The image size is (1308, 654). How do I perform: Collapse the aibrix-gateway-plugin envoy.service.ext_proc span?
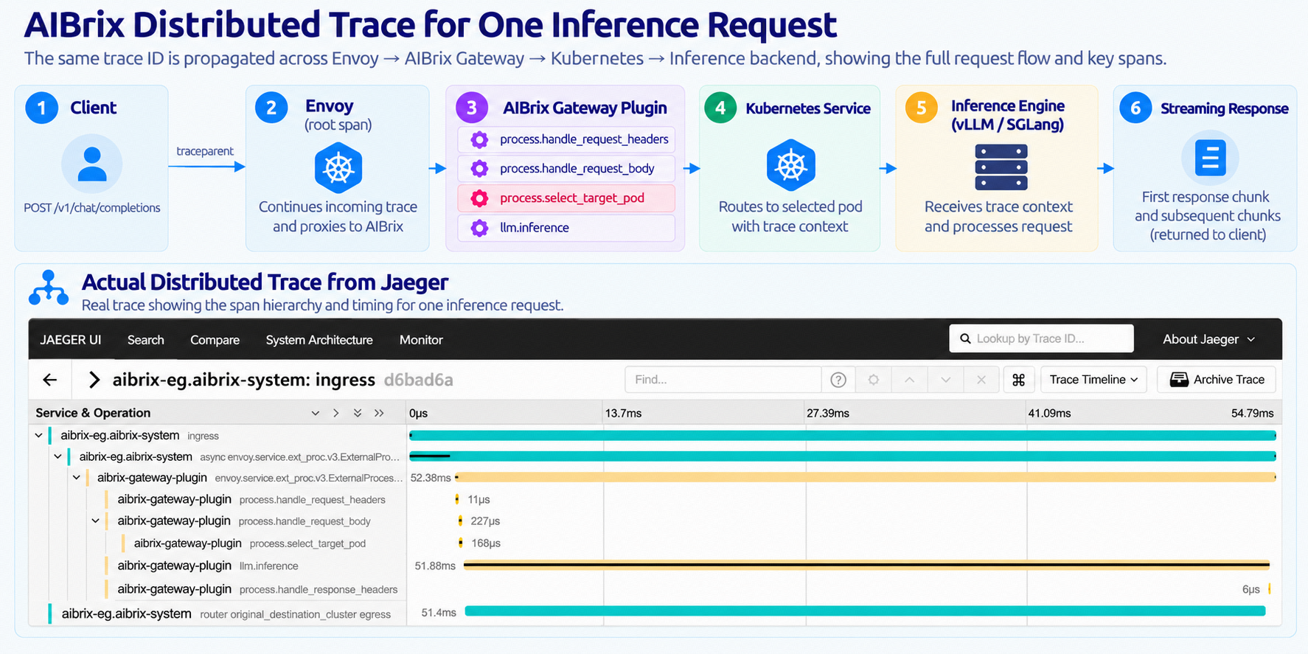(76, 478)
